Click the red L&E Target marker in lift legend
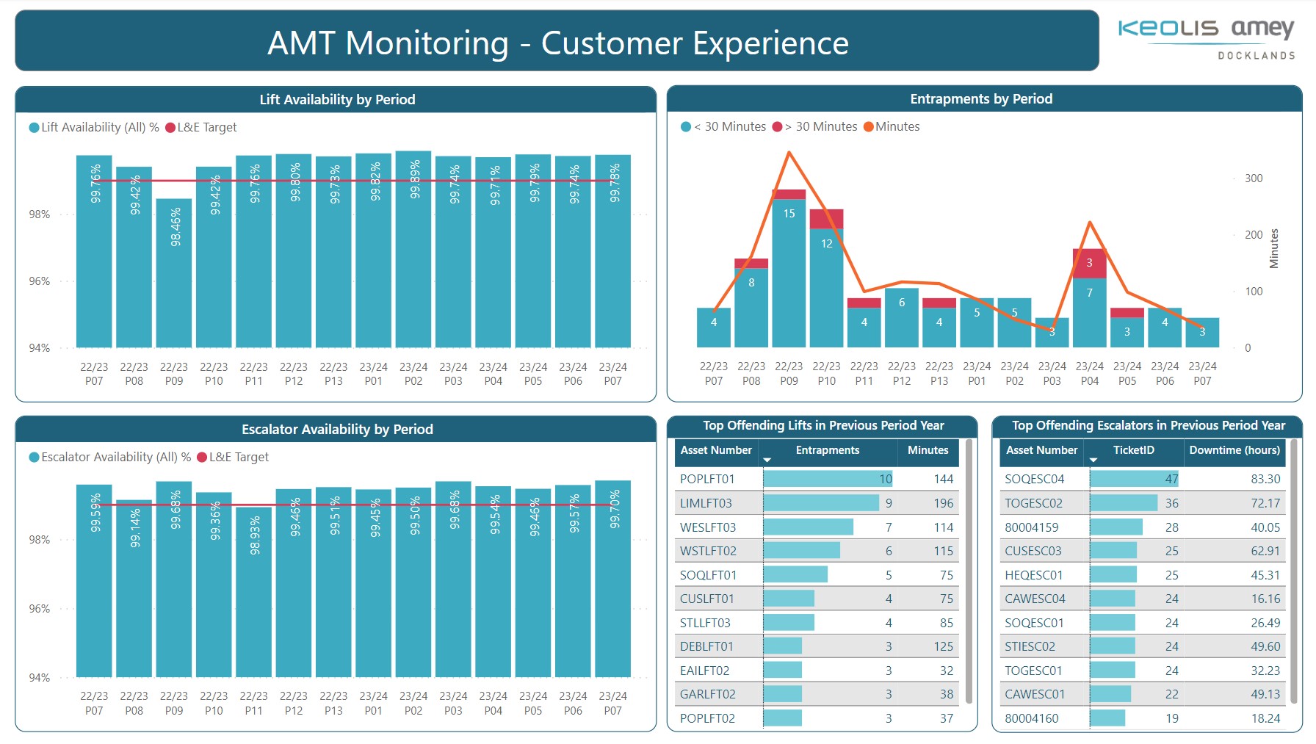Viewport: 1316px width, 744px height. click(x=170, y=128)
